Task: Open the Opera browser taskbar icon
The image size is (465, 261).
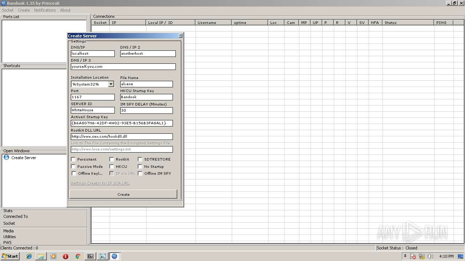Action: coord(66,256)
